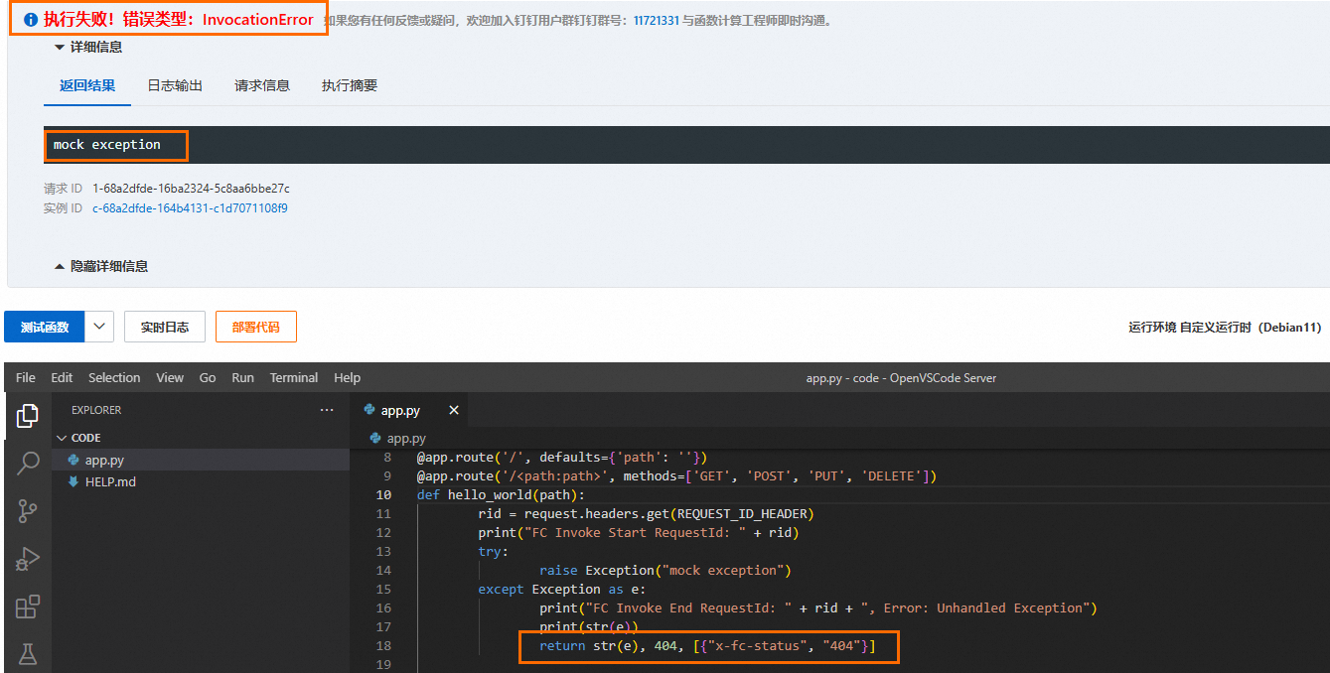Open the Source Control view icon
Image resolution: width=1330 pixels, height=673 pixels.
(x=27, y=511)
